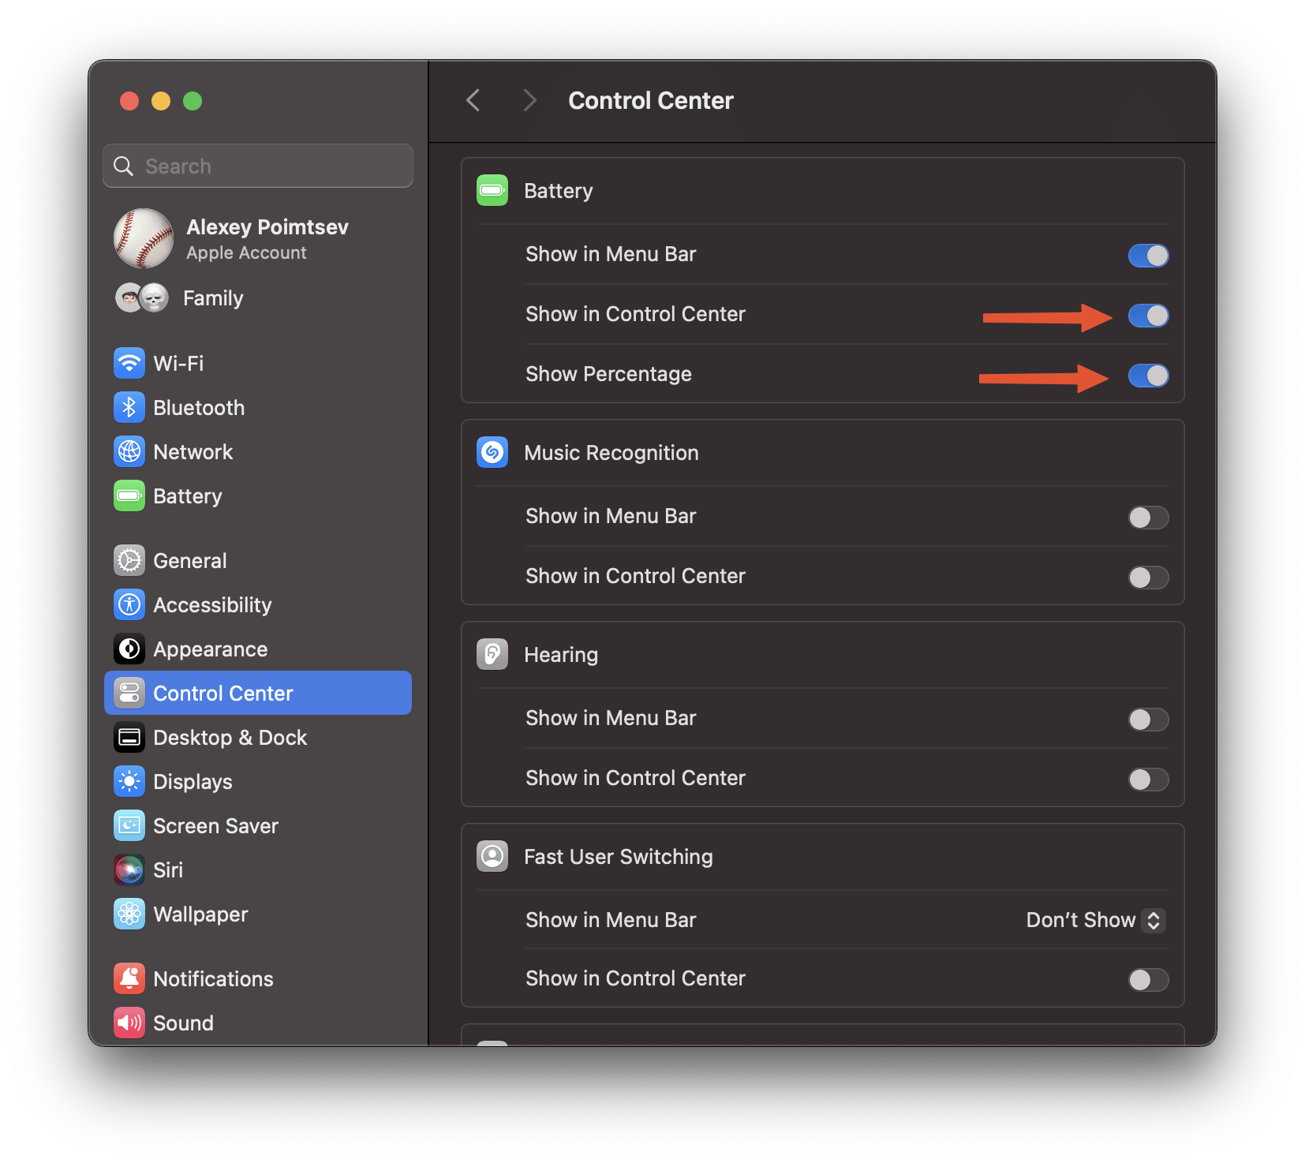Enable Hearing in Control Center

(1148, 780)
